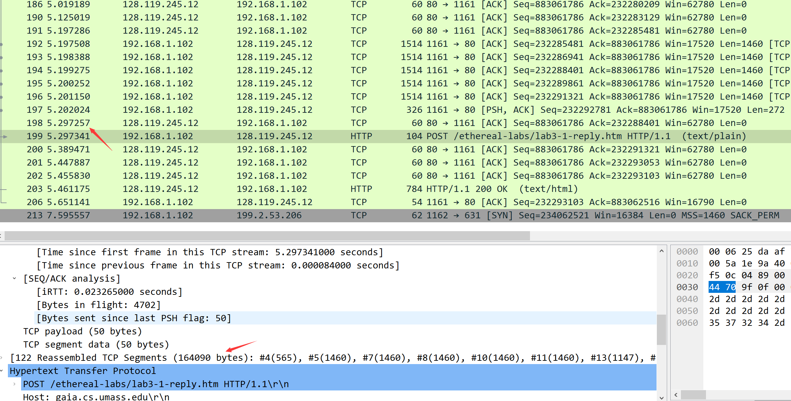The image size is (791, 401).
Task: Collapse the [SEQ/ACK analysis] tree node
Action: pos(15,278)
